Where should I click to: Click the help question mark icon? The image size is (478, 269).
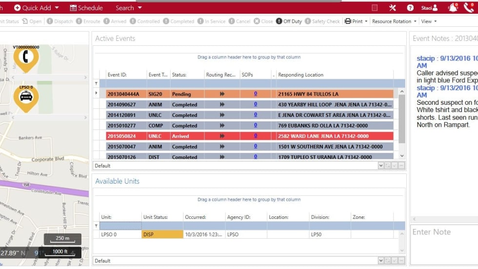410,8
